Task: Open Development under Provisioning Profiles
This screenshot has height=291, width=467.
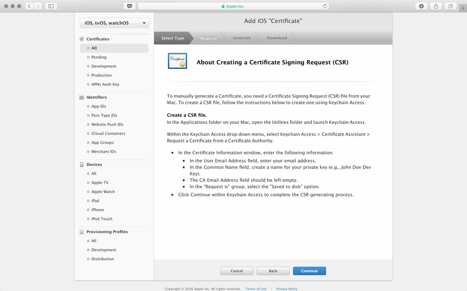Action: click(104, 250)
